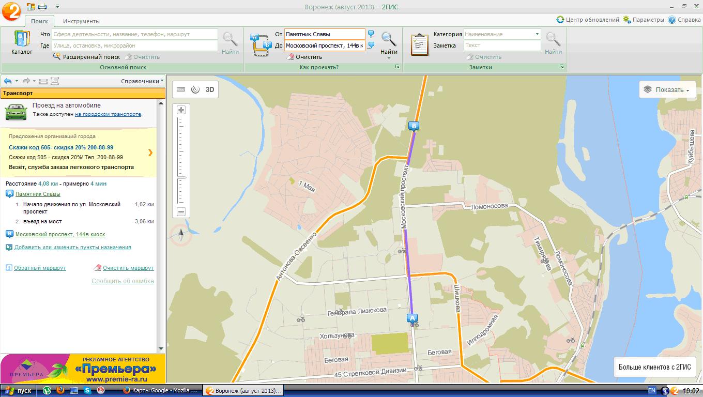Click the До field with Московский проспект
Viewport: 703px width, 397px height.
(325, 45)
